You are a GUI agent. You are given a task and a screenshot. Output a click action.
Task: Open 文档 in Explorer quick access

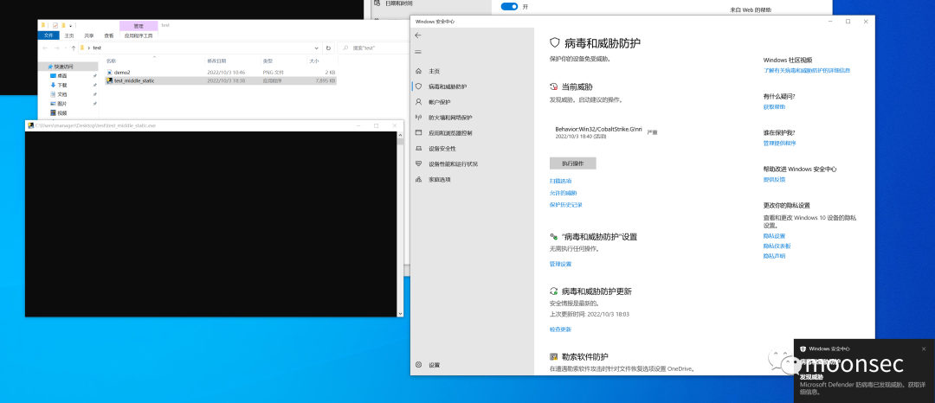pyautogui.click(x=62, y=94)
